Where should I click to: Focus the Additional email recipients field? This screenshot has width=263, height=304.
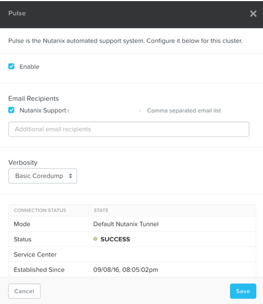click(x=129, y=129)
